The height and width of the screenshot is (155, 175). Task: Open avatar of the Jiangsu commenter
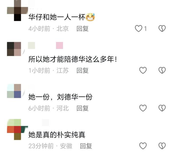[14, 49]
